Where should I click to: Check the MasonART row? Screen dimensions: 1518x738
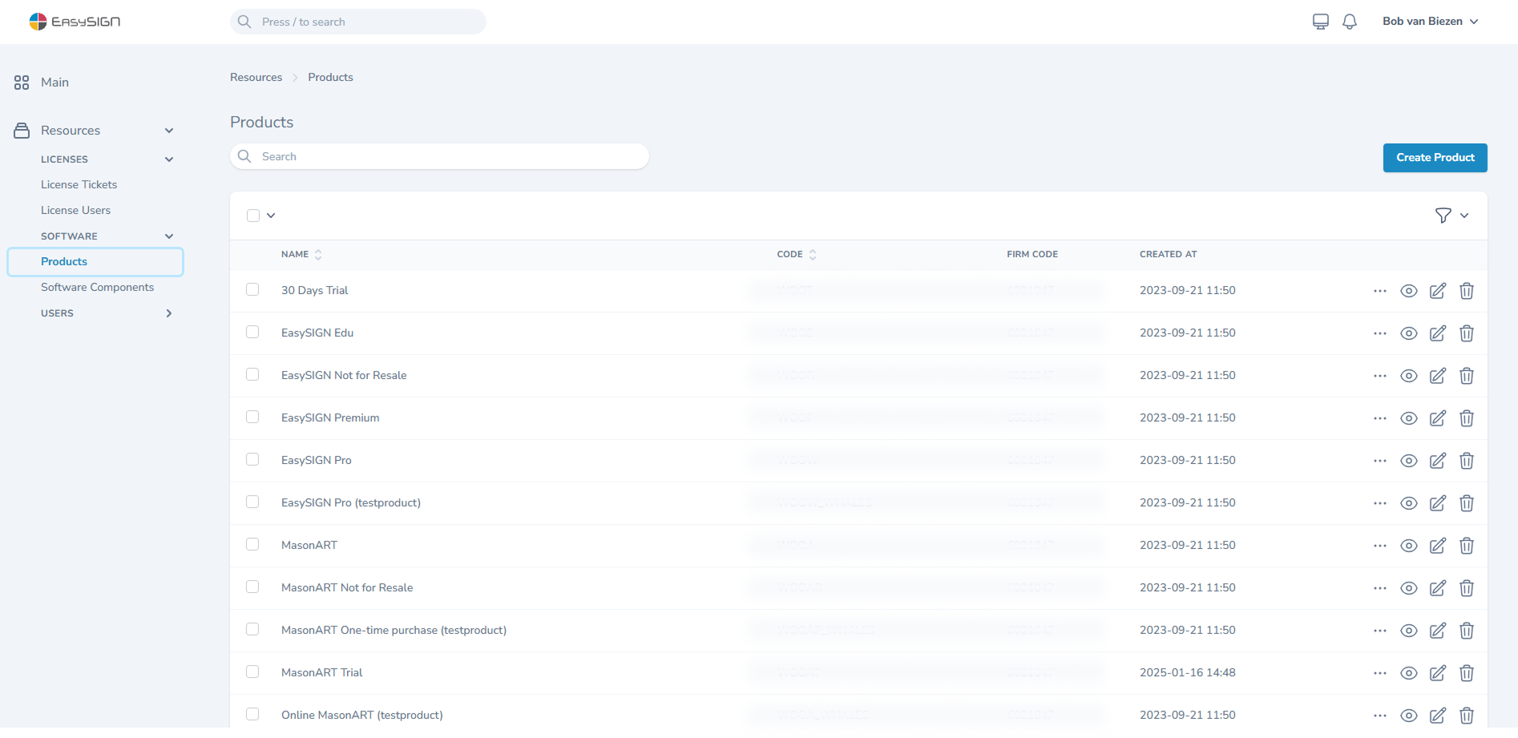[252, 544]
